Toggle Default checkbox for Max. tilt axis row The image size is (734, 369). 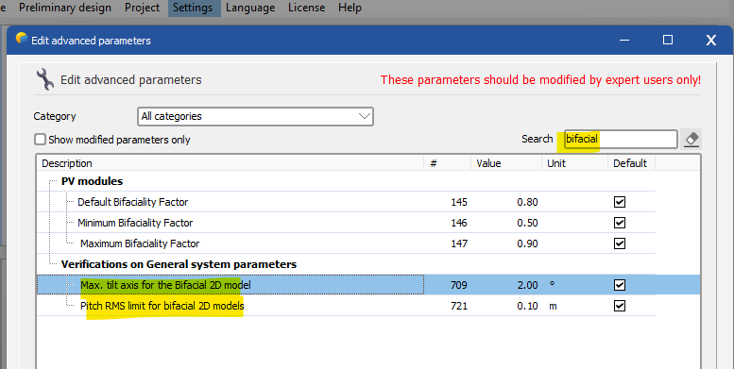tap(620, 285)
